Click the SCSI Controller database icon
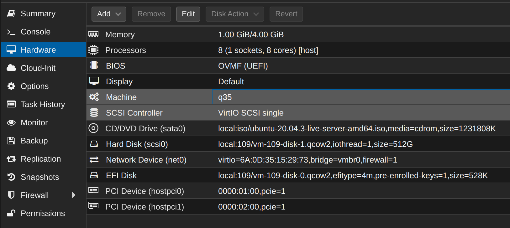 [94, 112]
